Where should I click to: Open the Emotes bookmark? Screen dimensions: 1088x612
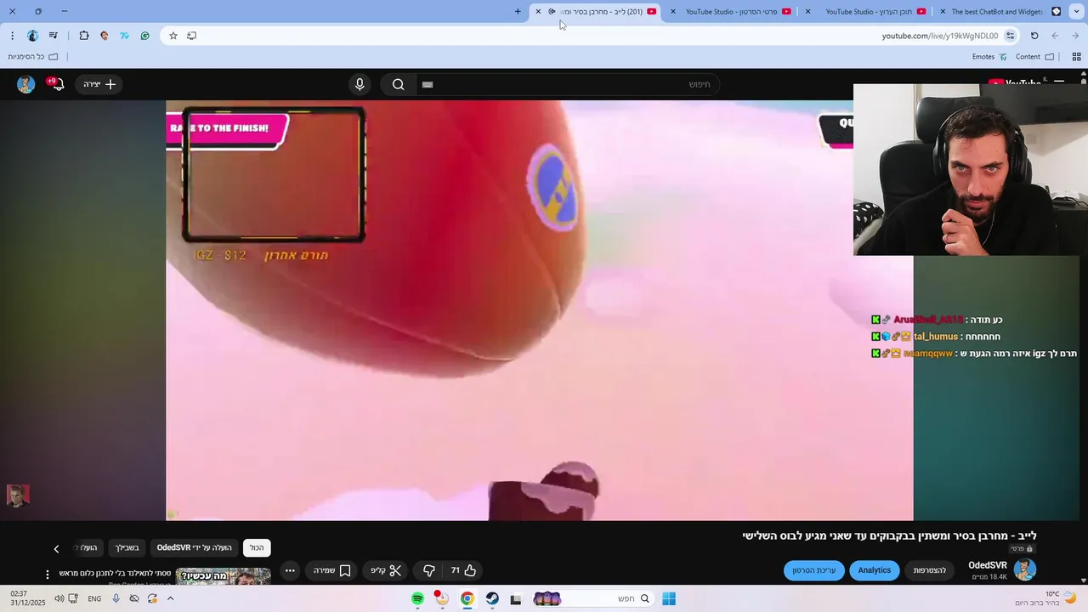(x=990, y=57)
